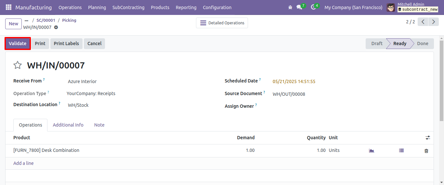This screenshot has height=185, width=444.
Task: Select the Done stage in status bar
Action: pos(423,43)
